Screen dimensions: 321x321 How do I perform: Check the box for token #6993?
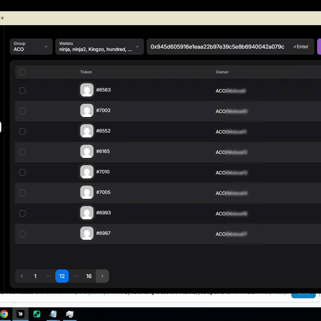22,213
